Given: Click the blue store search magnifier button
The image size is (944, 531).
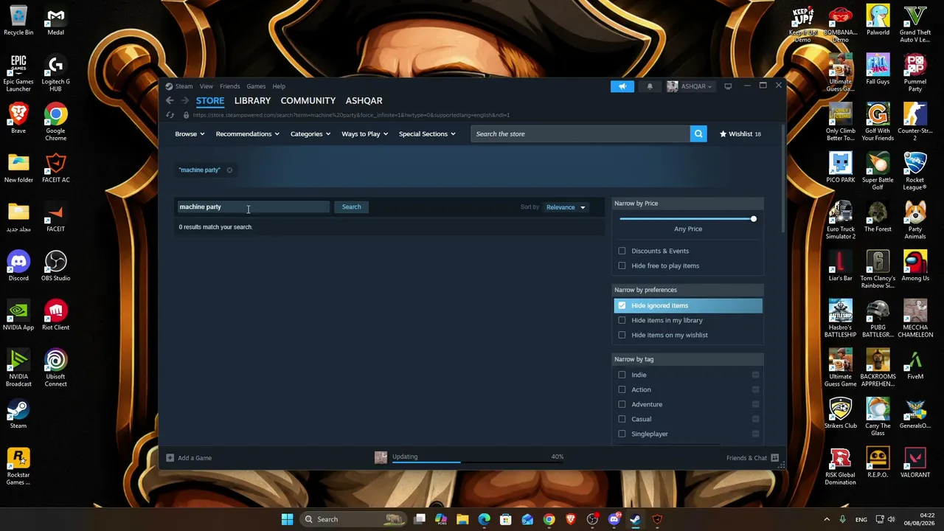Looking at the screenshot, I should coord(698,133).
